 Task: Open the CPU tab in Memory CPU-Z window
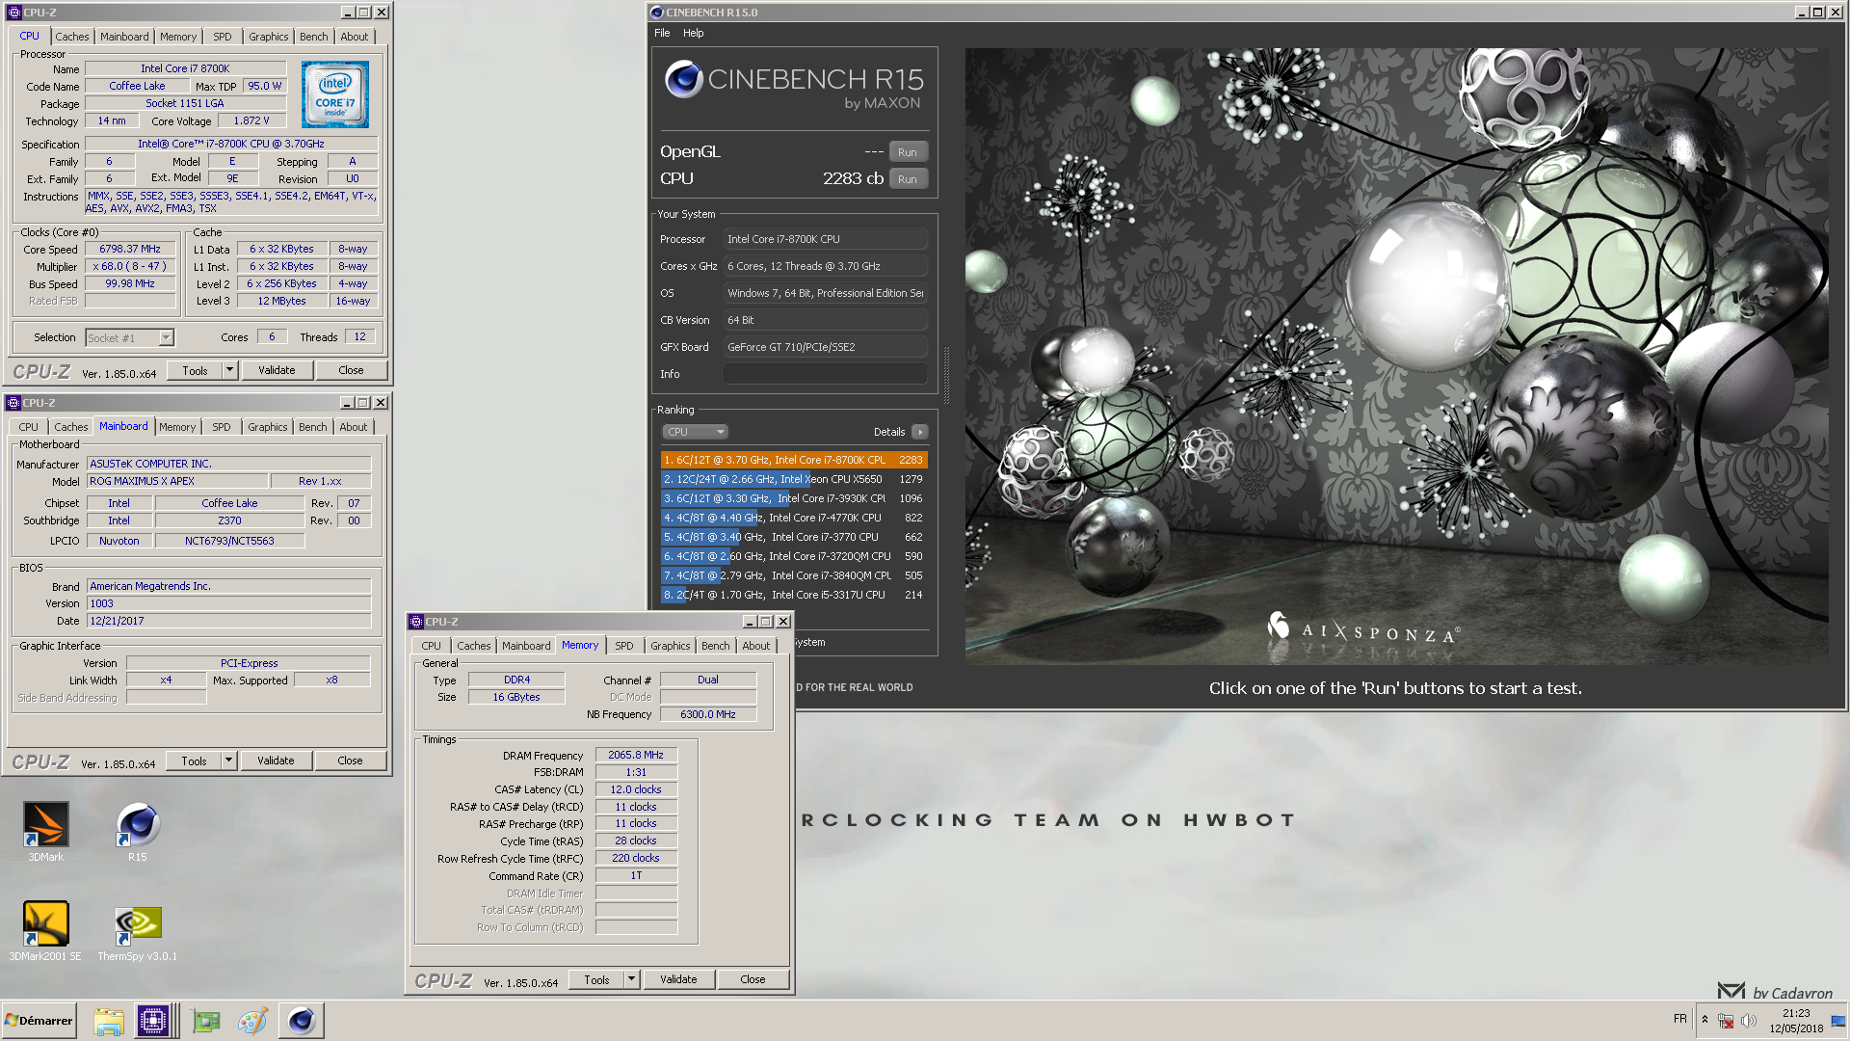click(432, 646)
